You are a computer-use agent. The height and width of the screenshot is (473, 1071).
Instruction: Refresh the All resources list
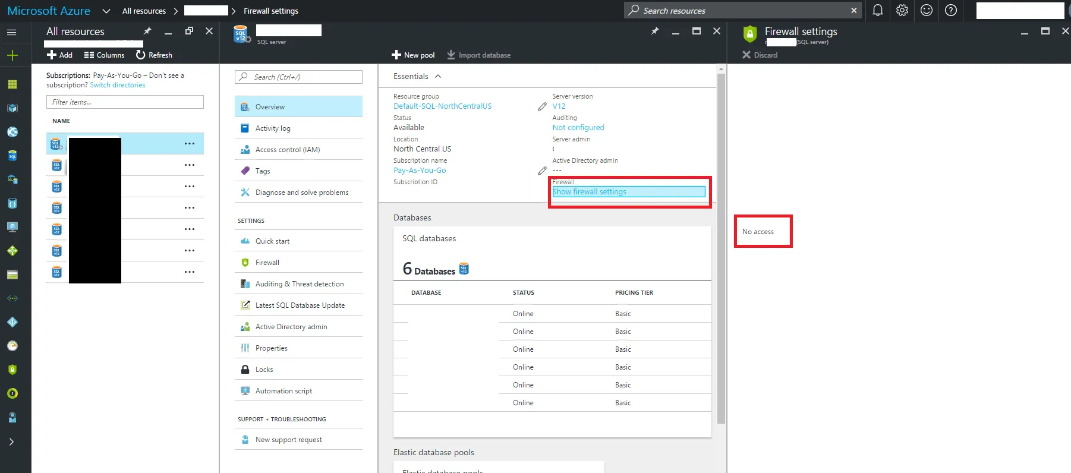click(154, 55)
